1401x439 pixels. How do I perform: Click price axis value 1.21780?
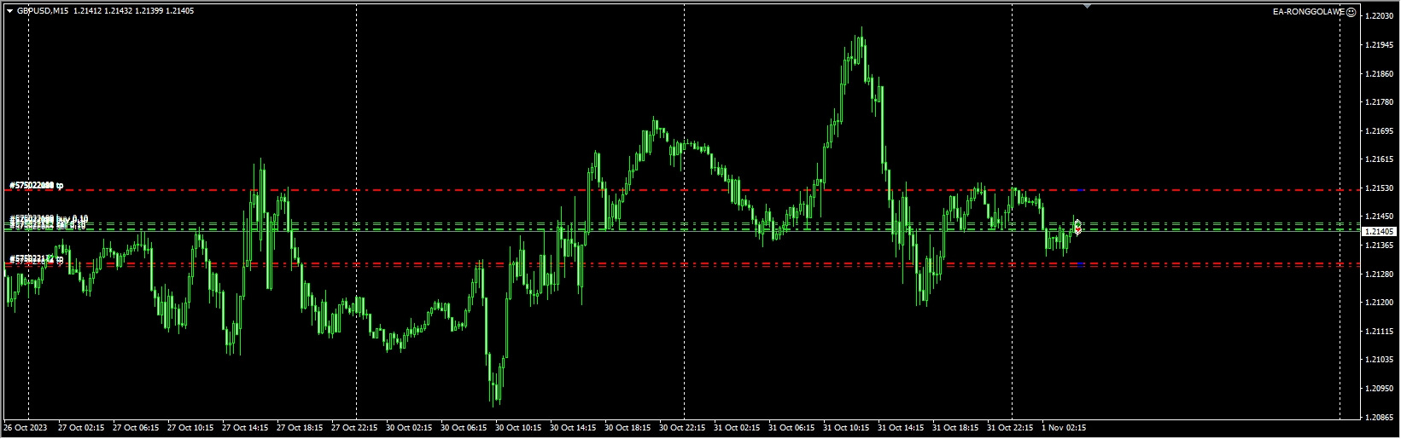(x=1380, y=102)
